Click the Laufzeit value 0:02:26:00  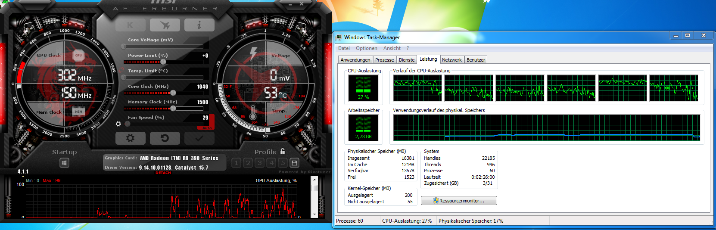[483, 177]
